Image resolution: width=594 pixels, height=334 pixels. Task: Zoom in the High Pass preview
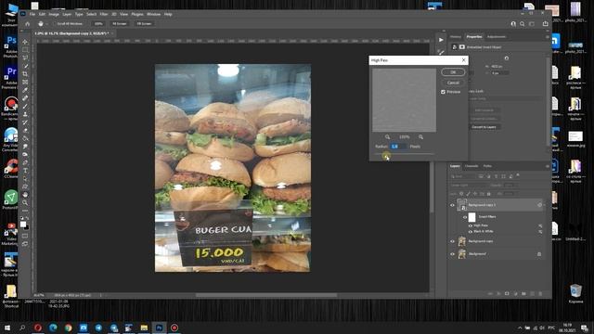[x=420, y=137]
